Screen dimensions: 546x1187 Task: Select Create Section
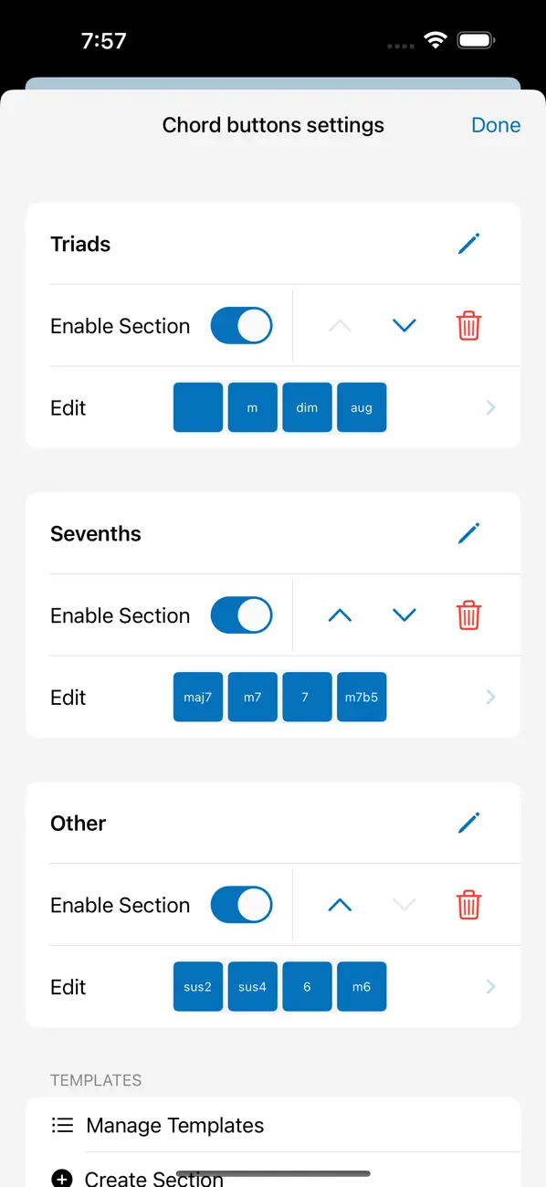[153, 1178]
